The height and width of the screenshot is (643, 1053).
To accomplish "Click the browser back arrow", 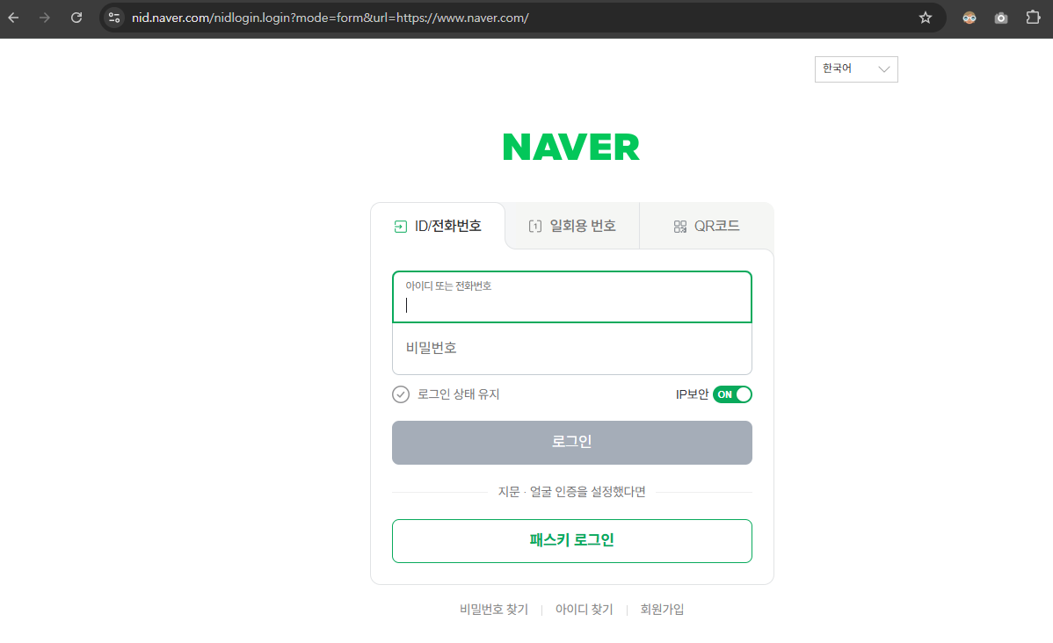I will 13,18.
